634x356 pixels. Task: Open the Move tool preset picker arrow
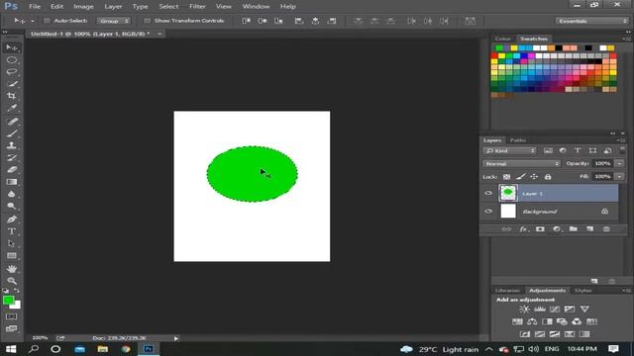click(33, 21)
